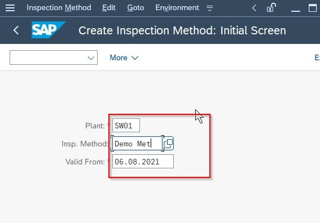This screenshot has width=320, height=223.
Task: Open the Goto menu
Action: pos(135,8)
